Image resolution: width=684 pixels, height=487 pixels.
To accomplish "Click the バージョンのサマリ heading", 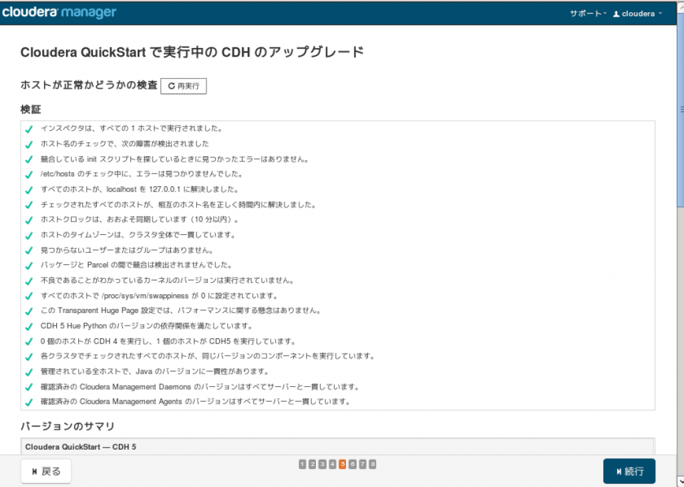I will coord(67,426).
